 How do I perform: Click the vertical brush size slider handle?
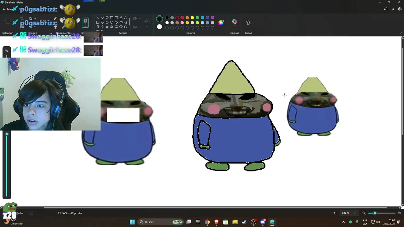pyautogui.click(x=7, y=135)
